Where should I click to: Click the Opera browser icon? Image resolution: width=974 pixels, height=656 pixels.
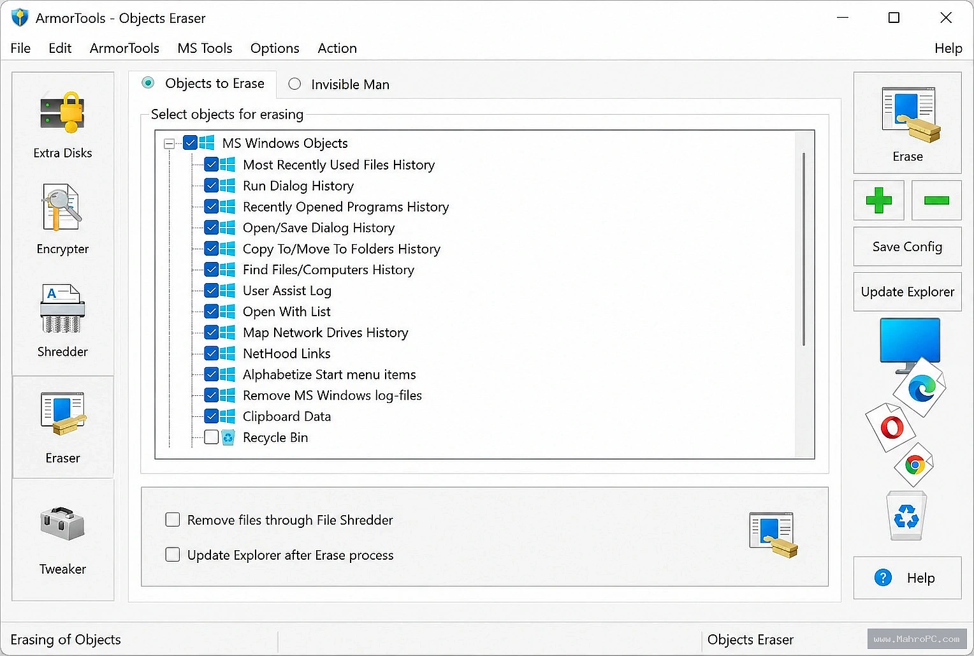tap(891, 426)
